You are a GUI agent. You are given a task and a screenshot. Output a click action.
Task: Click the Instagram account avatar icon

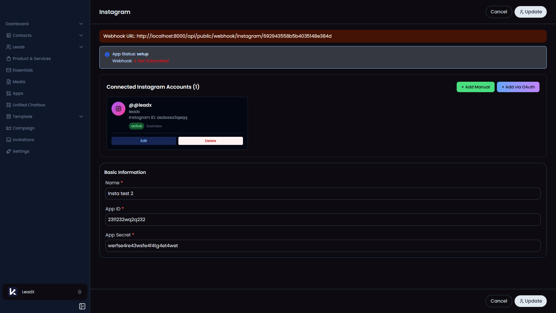click(118, 109)
